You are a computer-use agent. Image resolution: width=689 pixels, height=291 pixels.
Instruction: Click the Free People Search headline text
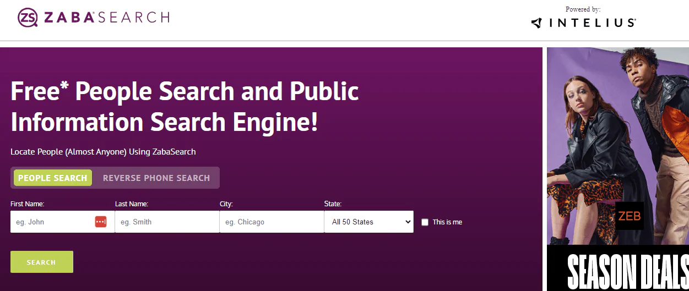(185, 106)
